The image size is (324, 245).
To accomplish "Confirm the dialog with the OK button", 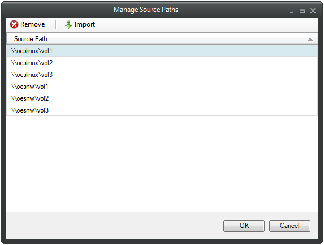I will pyautogui.click(x=244, y=226).
